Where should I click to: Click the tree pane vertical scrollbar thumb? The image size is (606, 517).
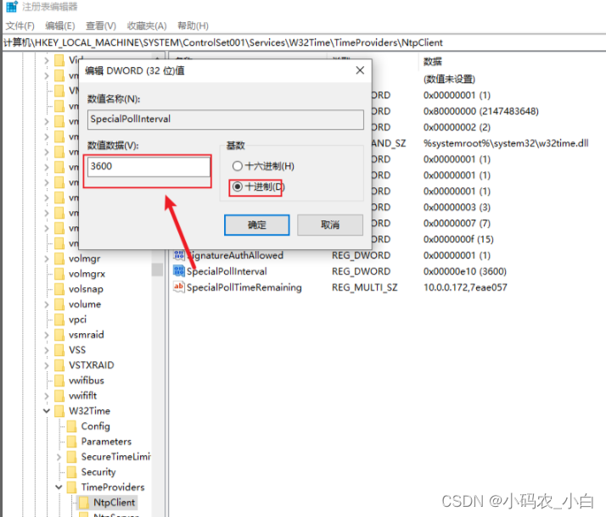pos(157,270)
